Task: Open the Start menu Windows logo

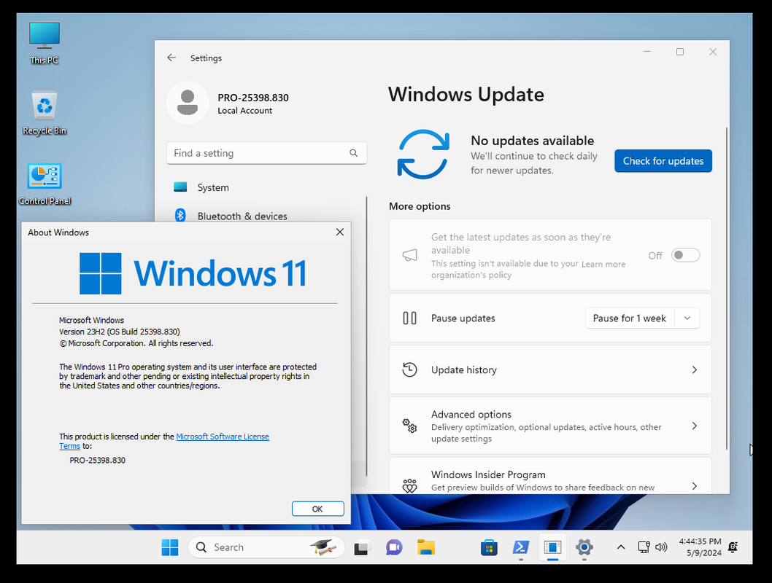Action: [x=170, y=547]
